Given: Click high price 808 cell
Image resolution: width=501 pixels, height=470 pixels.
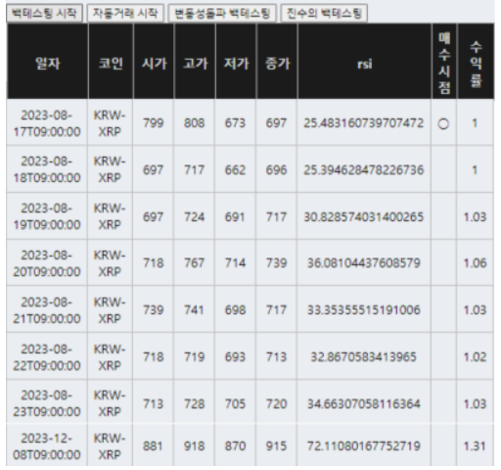Looking at the screenshot, I should 195,122.
